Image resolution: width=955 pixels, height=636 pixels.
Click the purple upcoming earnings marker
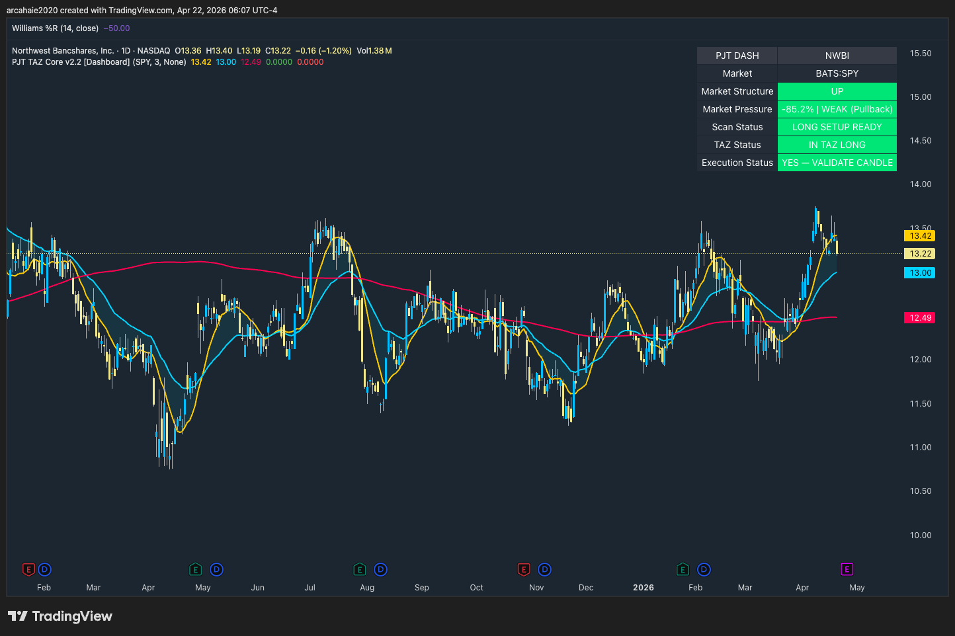tap(847, 569)
